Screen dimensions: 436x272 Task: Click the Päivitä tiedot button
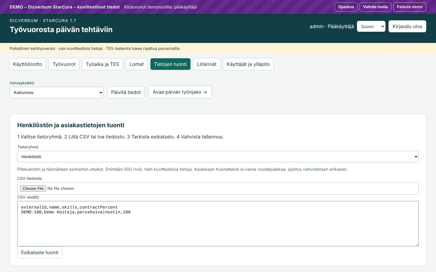(126, 92)
